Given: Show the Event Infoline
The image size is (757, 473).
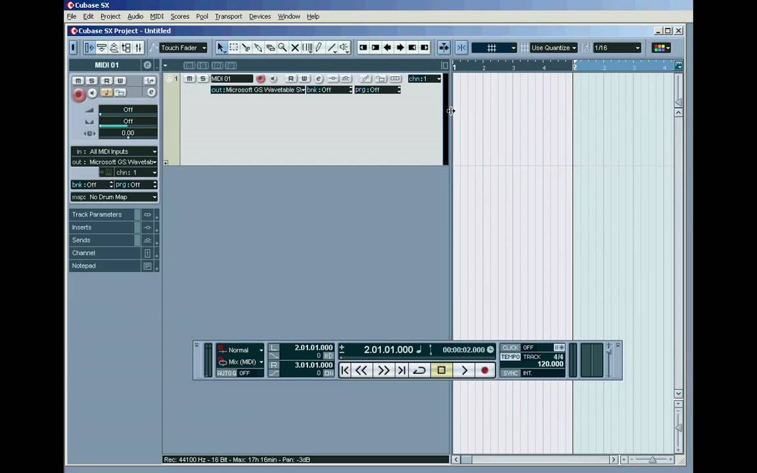Looking at the screenshot, I should click(102, 48).
